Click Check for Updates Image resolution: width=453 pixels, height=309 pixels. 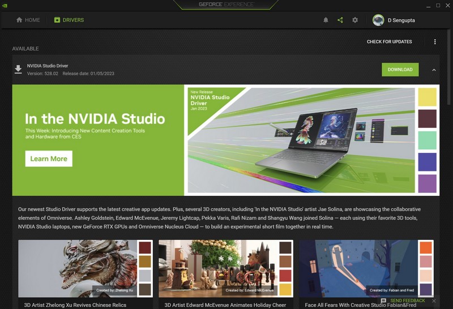[390, 41]
